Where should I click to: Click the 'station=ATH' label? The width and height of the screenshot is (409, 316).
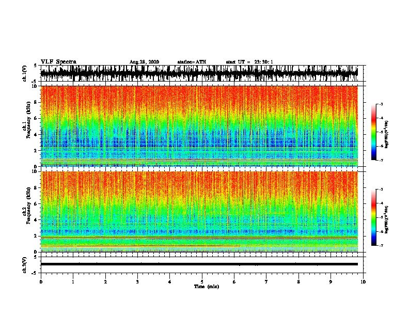(x=192, y=62)
